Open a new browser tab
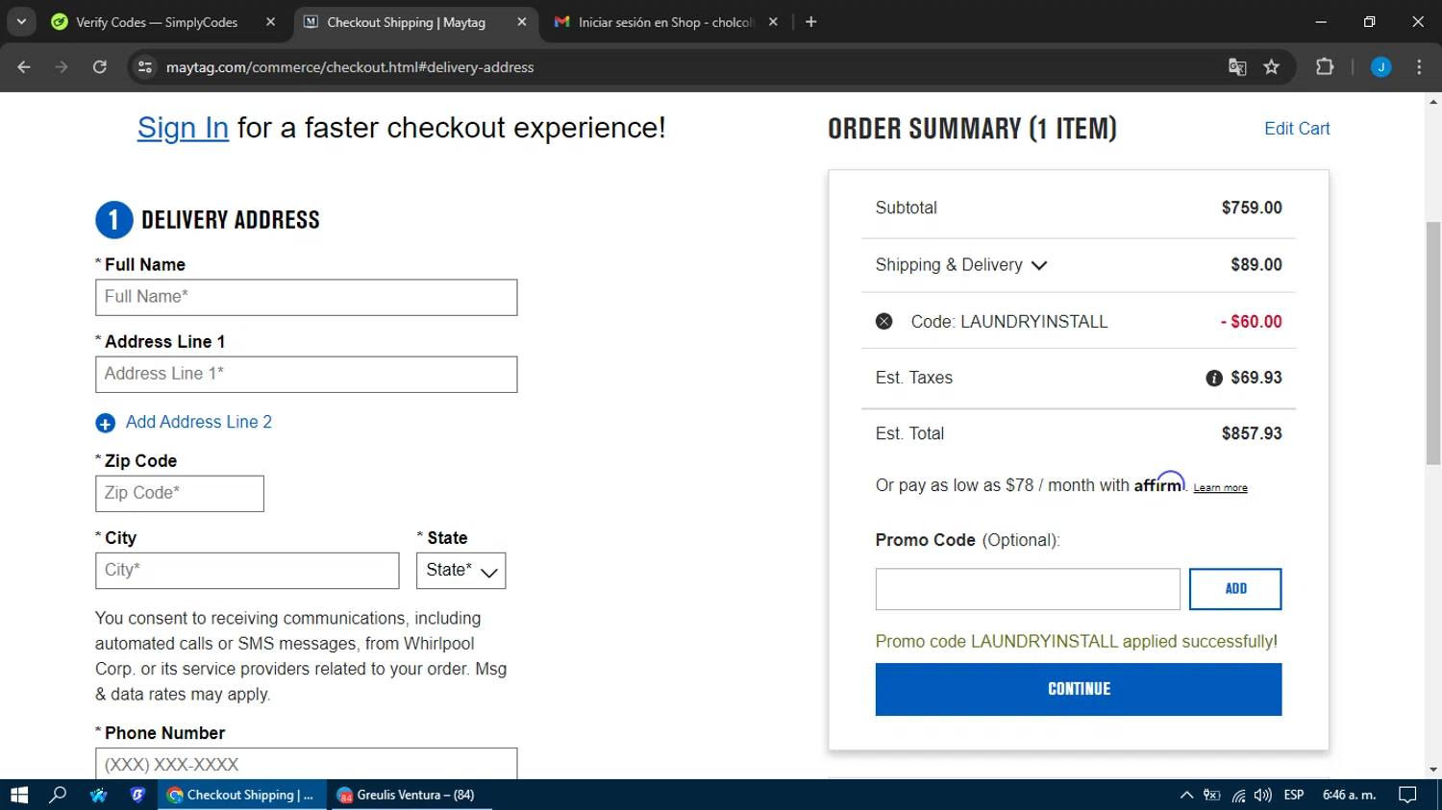 point(811,22)
